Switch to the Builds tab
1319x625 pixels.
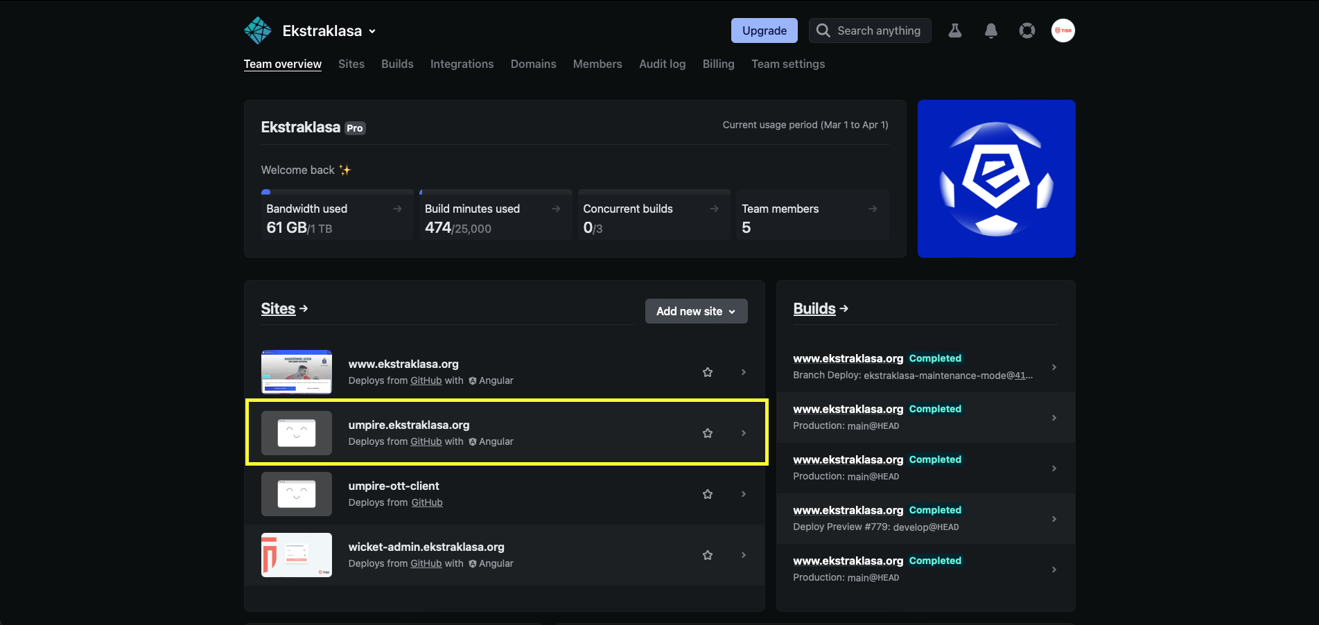[397, 64]
